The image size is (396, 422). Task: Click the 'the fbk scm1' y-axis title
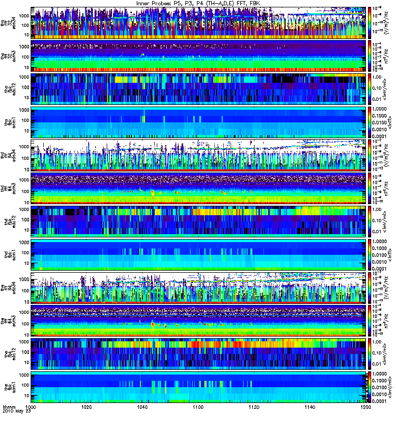[x=10, y=387]
